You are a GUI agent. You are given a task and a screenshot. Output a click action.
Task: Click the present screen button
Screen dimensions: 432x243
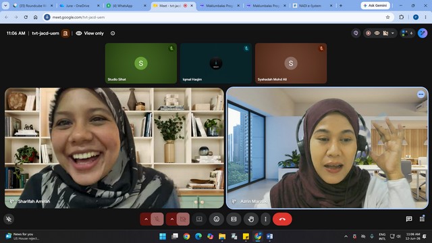[x=199, y=219]
